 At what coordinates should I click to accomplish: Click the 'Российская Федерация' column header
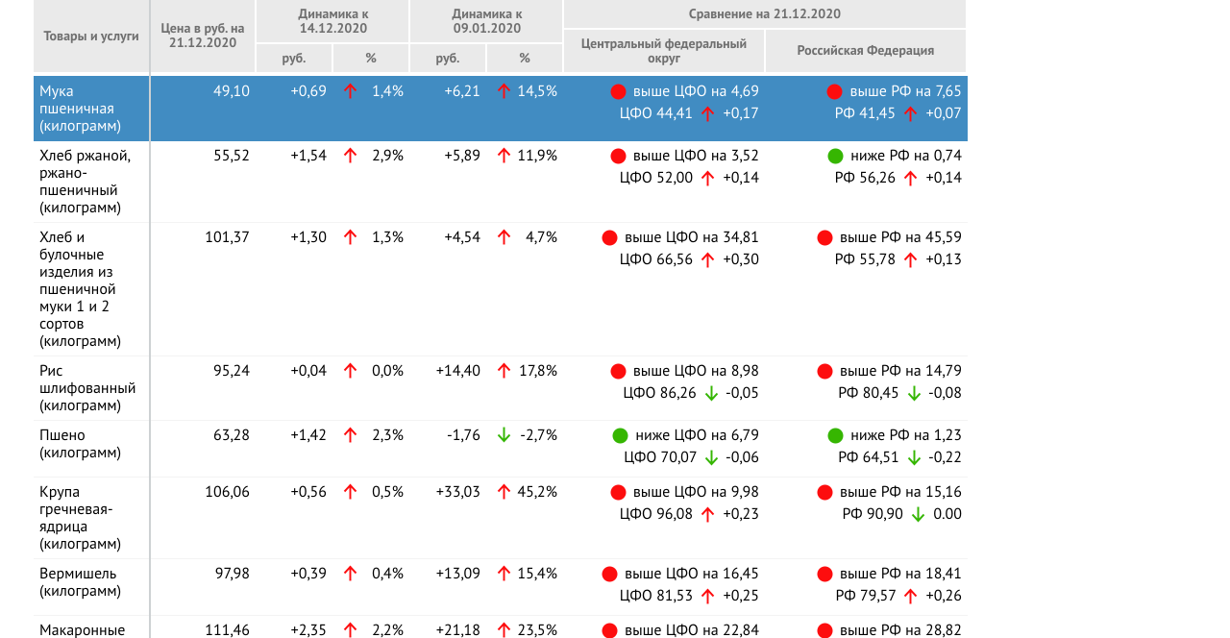pos(865,51)
